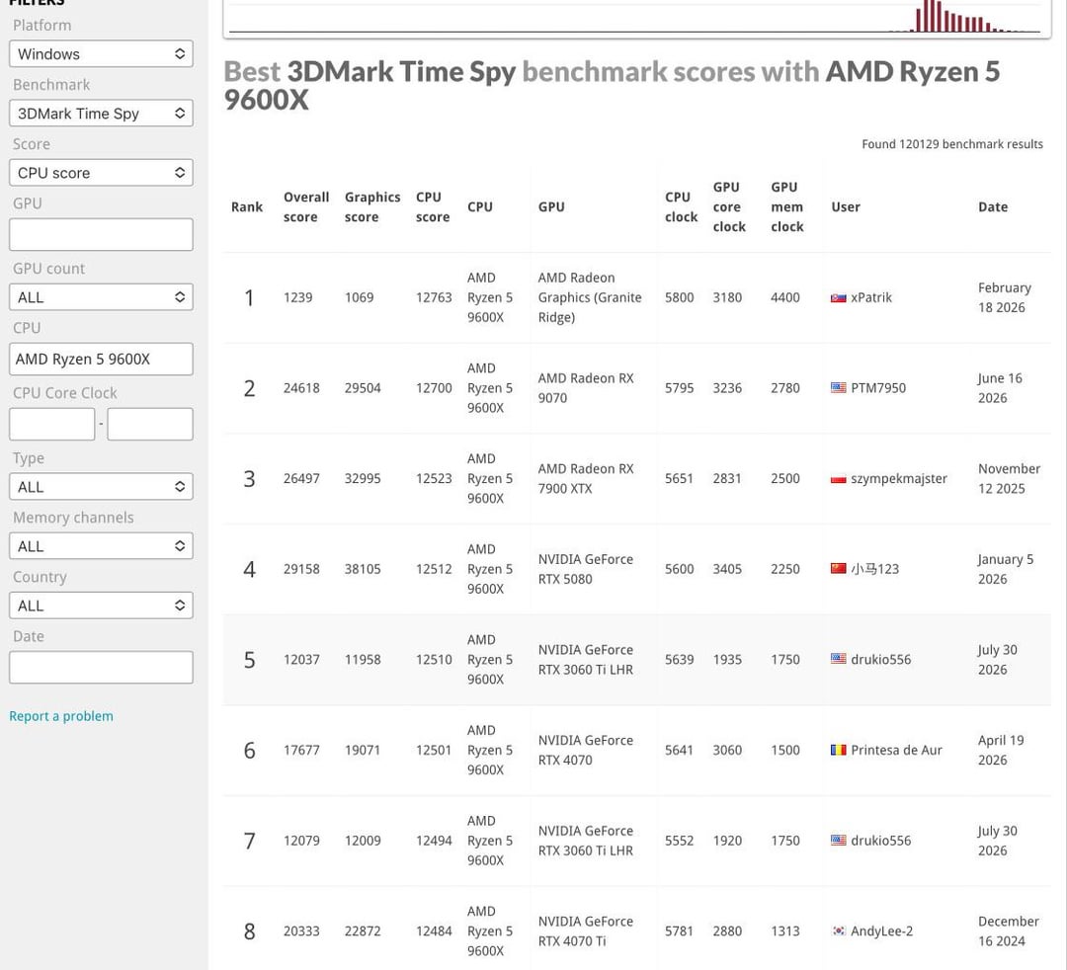Select overall score 24618

click(x=301, y=388)
